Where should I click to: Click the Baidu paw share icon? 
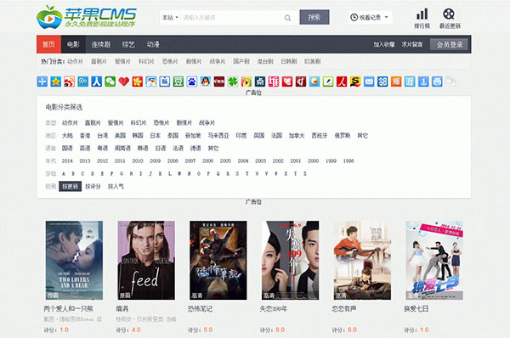192,82
